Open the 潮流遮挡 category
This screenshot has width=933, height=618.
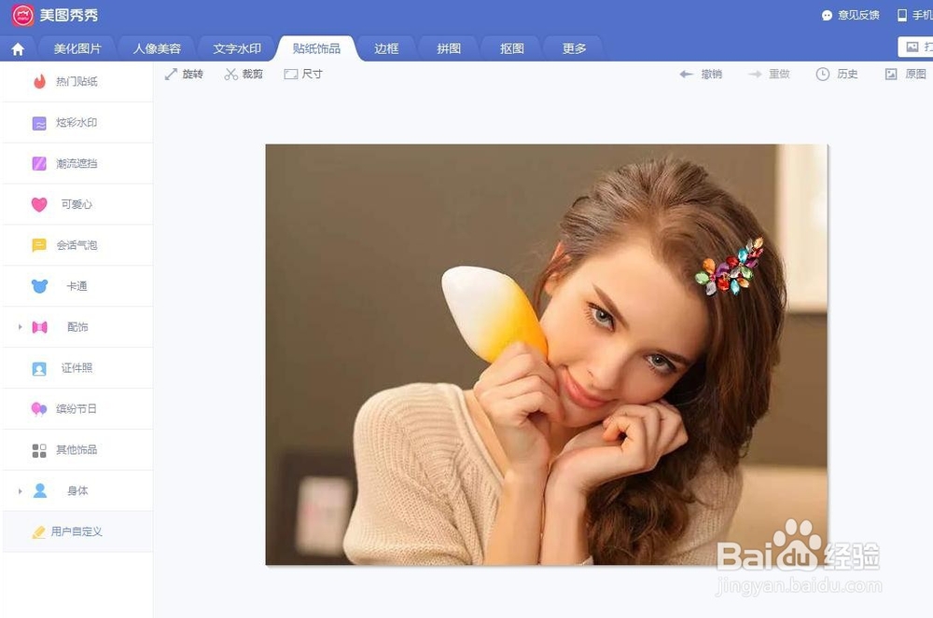click(x=77, y=163)
